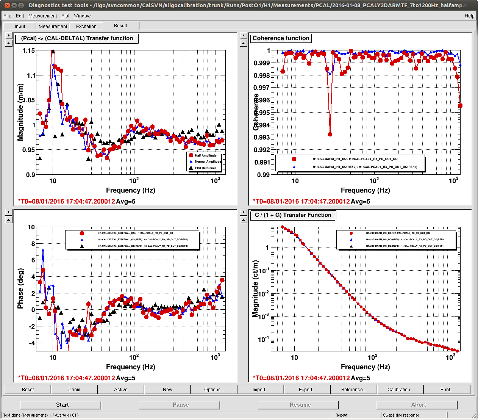Open the Calibration... dialog
The width and height of the screenshot is (478, 420).
[400, 389]
